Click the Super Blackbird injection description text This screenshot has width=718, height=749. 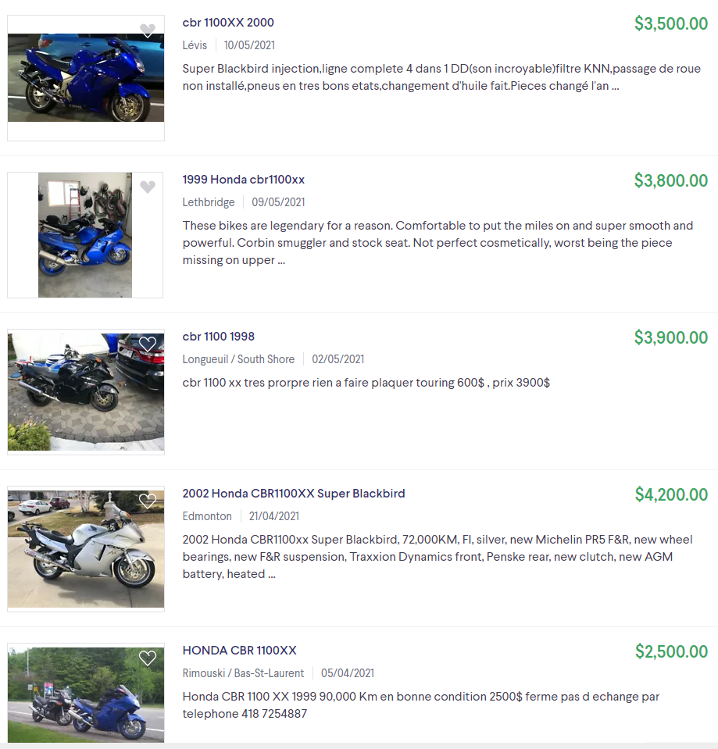click(x=441, y=77)
